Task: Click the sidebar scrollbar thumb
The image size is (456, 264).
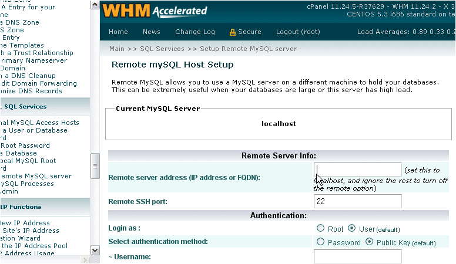Action: coord(95,167)
